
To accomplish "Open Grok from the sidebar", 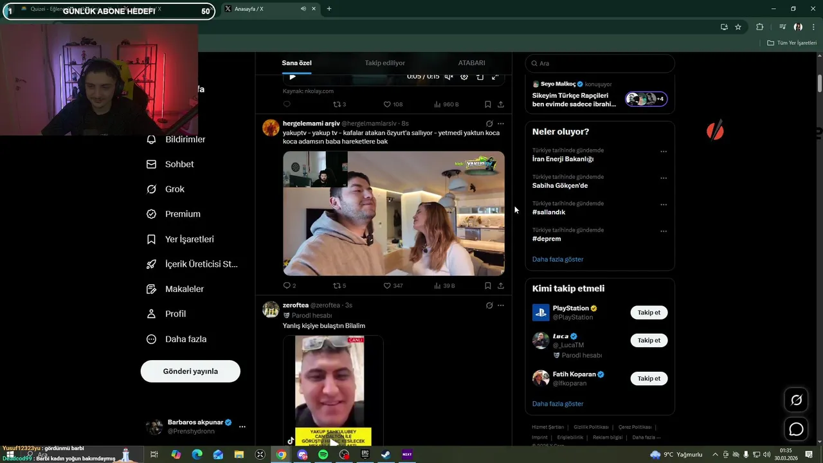I will pos(166,189).
